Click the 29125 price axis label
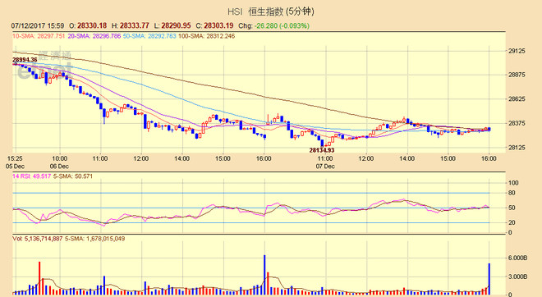542x297 pixels. pyautogui.click(x=517, y=51)
